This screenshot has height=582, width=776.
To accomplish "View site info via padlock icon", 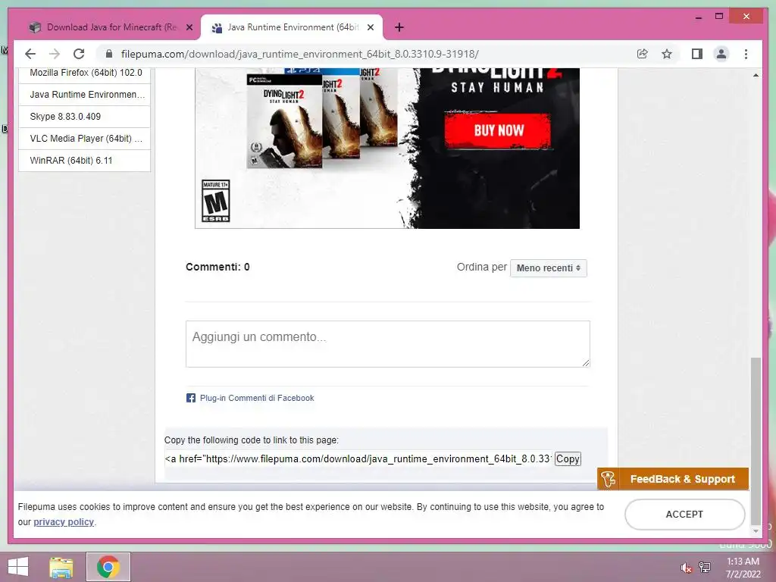I will pyautogui.click(x=109, y=54).
